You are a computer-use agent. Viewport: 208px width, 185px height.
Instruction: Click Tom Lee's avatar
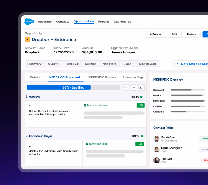pos(156,160)
